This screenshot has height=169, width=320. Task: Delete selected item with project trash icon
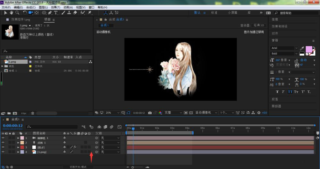click(x=33, y=113)
